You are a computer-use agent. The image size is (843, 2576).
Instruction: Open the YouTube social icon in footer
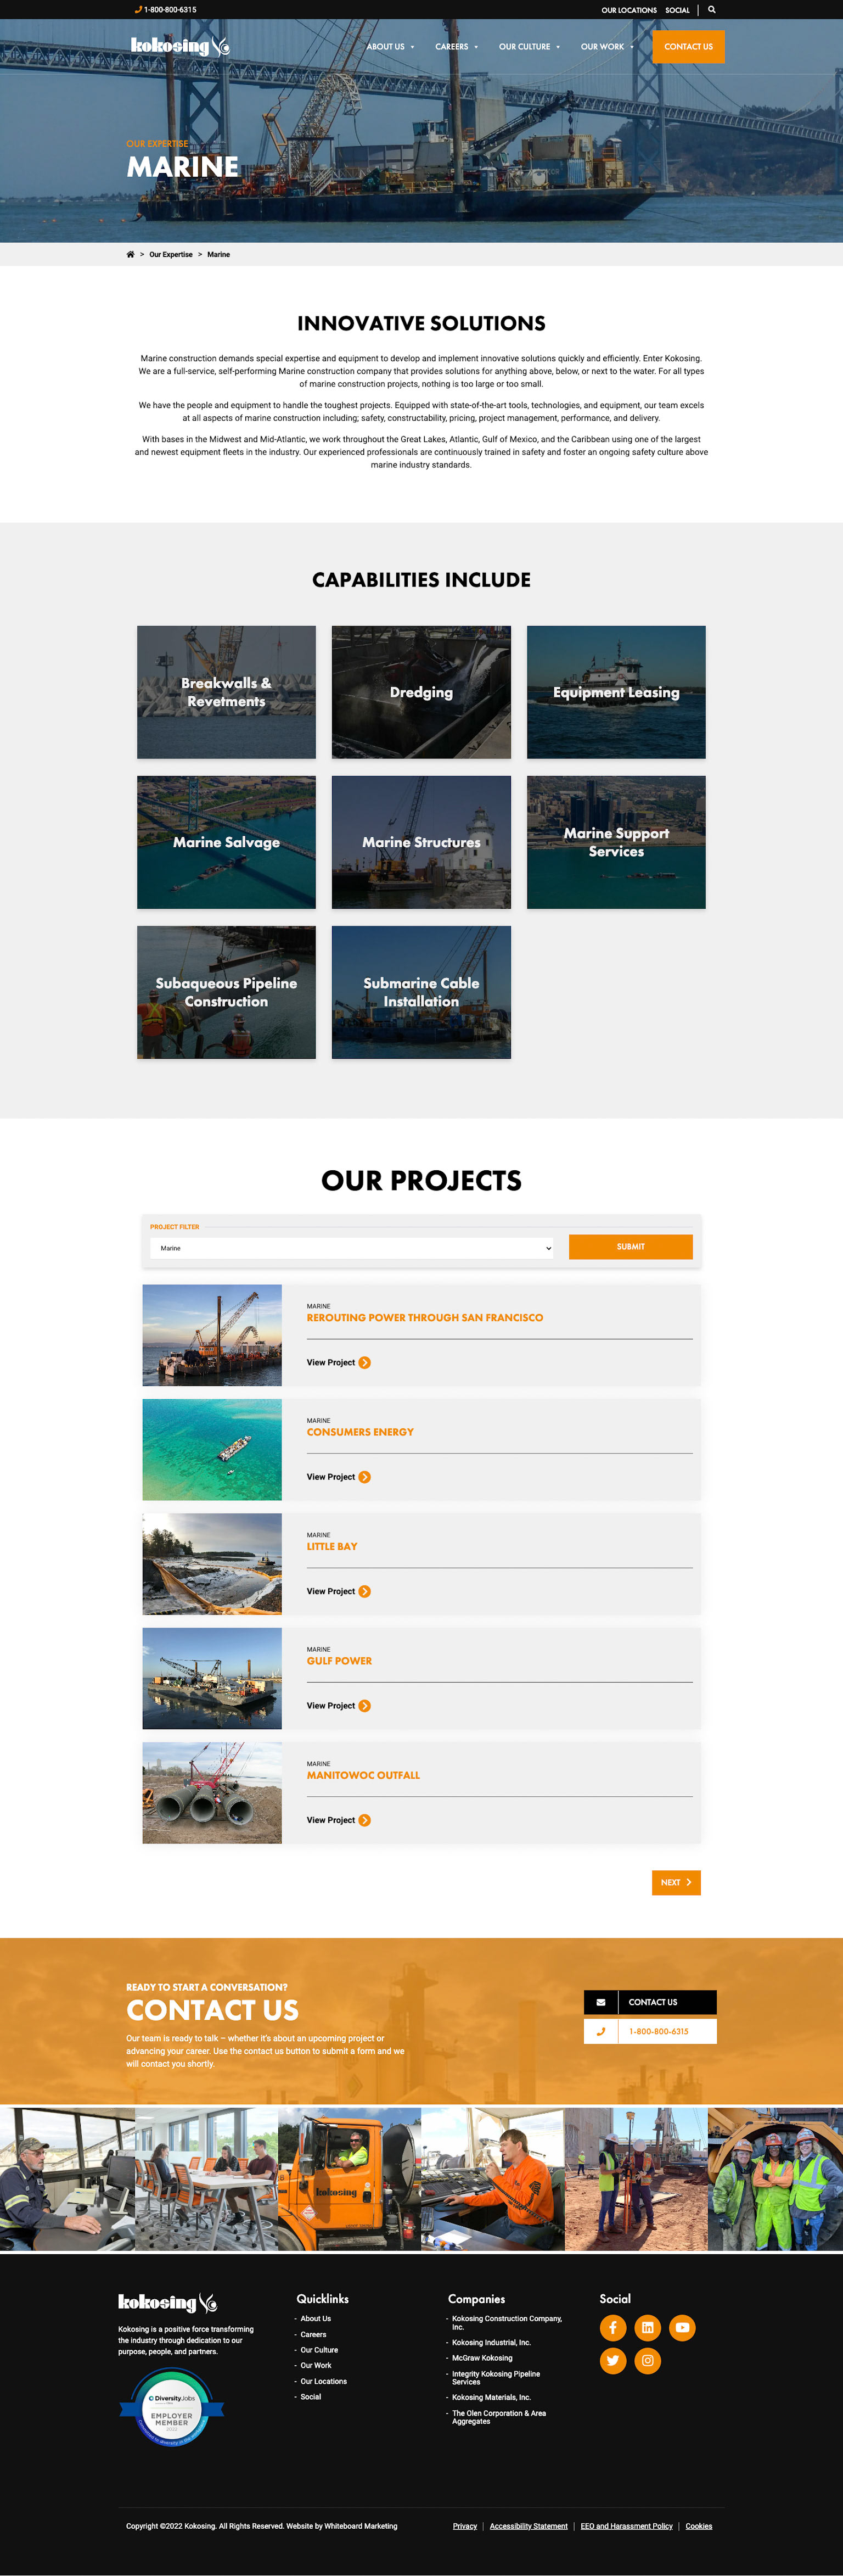682,2327
